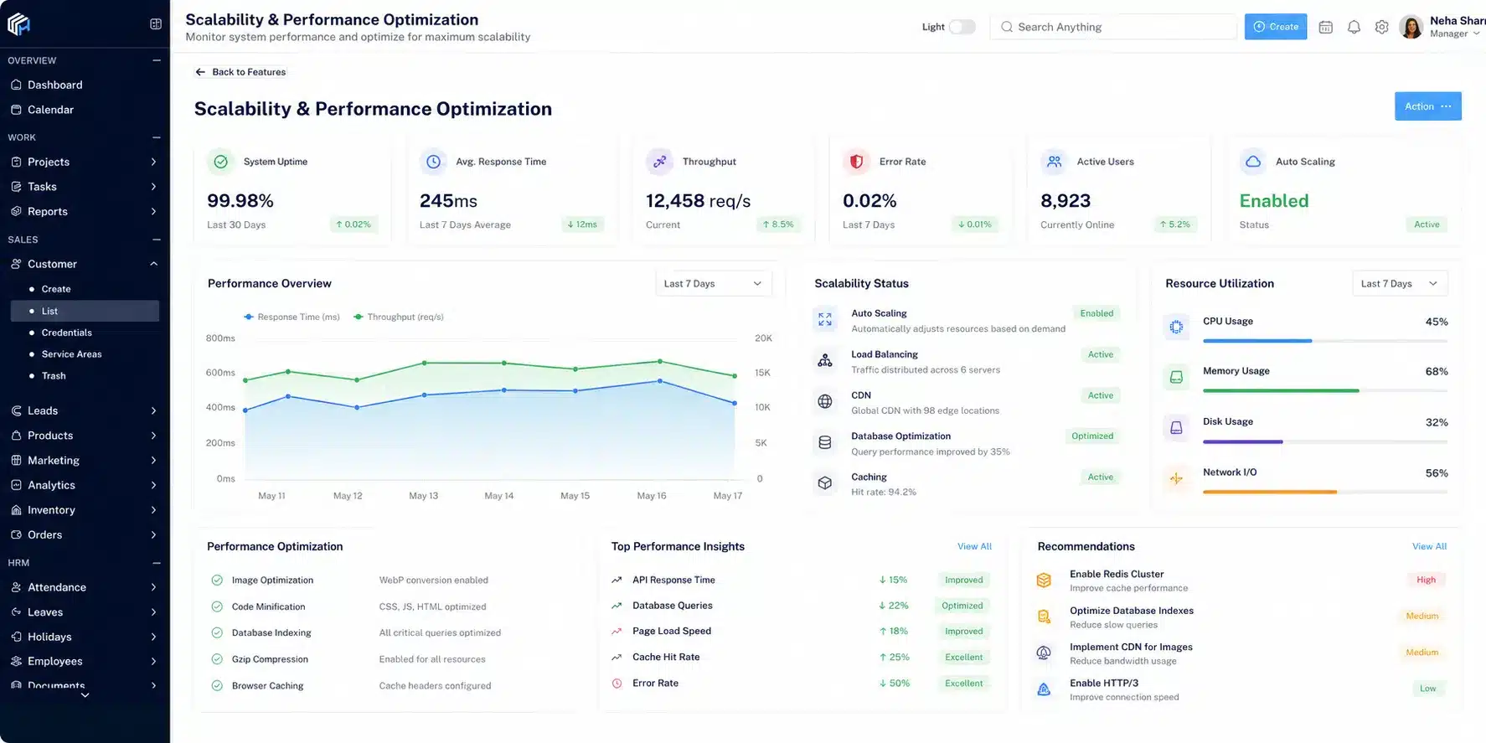Image resolution: width=1486 pixels, height=743 pixels.
Task: Click Load Balancing network icon
Action: (x=825, y=360)
